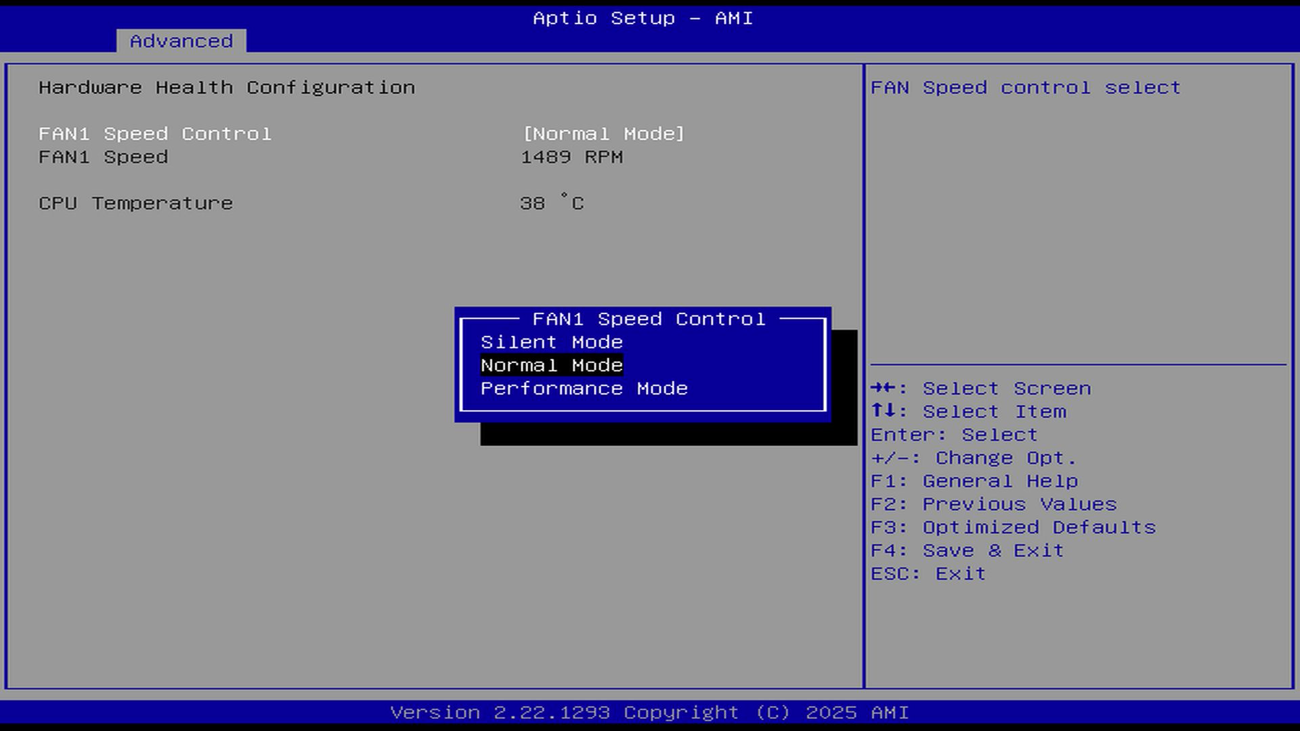
Task: Select Silent Mode in popup
Action: (x=551, y=342)
